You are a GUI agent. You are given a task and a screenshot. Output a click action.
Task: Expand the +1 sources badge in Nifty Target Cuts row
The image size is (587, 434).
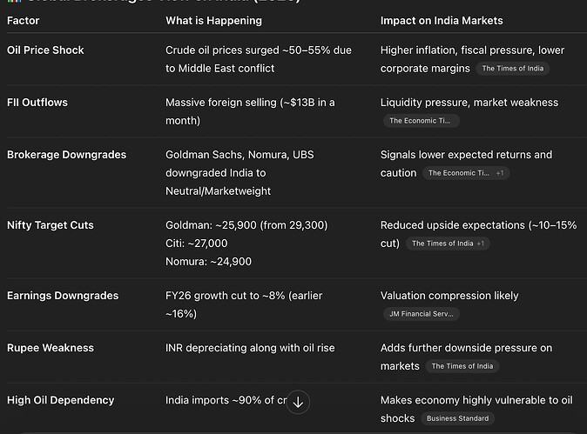(x=481, y=244)
